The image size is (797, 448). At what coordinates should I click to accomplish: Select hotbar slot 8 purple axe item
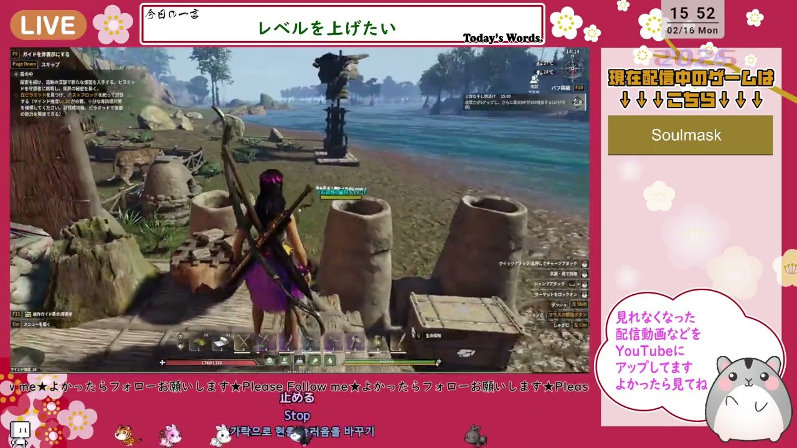click(x=354, y=342)
